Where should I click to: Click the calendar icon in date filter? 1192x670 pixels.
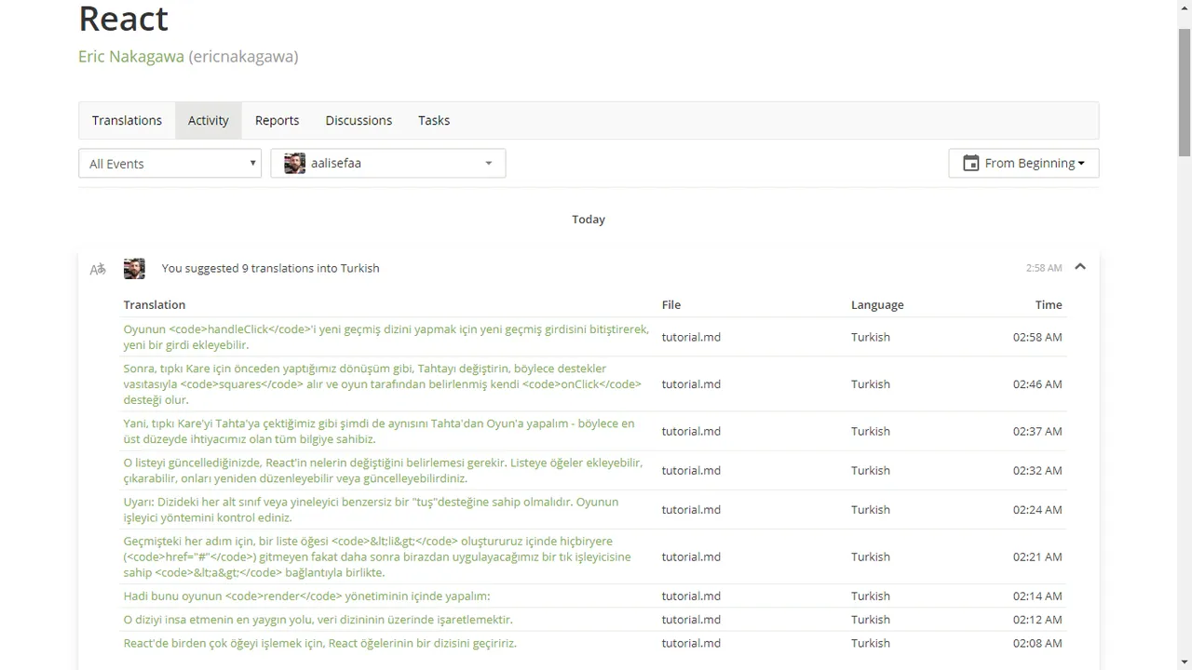pyautogui.click(x=970, y=163)
